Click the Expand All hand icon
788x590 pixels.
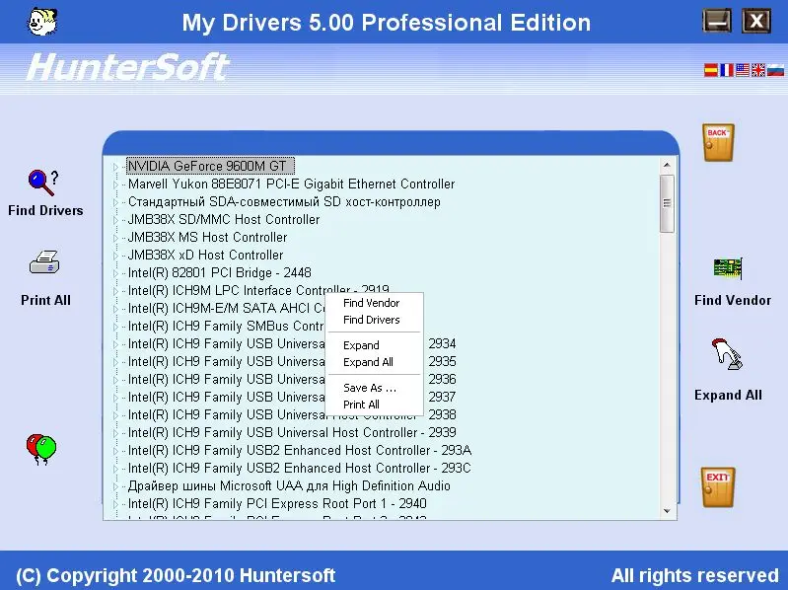727,355
